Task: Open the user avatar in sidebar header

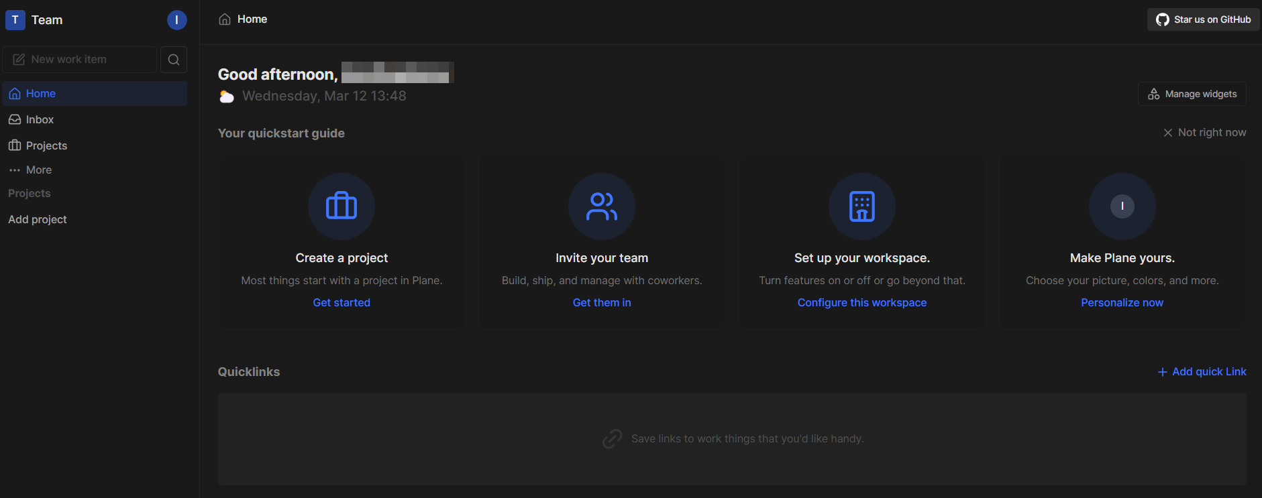Action: pyautogui.click(x=176, y=20)
